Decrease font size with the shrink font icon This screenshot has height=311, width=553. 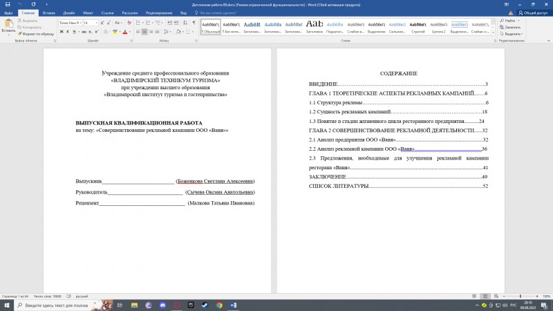point(109,23)
